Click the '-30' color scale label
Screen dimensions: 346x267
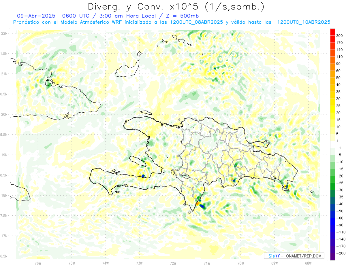(x=339, y=190)
